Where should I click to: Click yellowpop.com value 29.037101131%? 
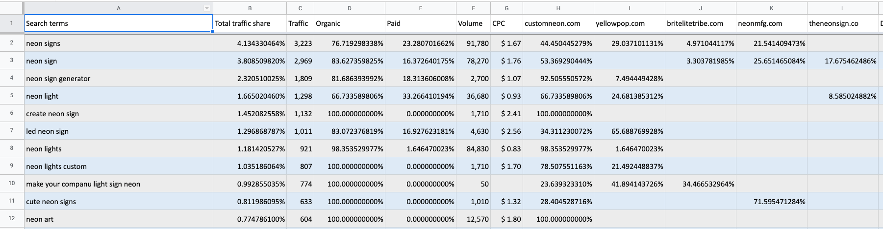click(x=630, y=43)
